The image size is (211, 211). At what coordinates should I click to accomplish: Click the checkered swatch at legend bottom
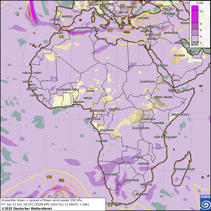(195, 43)
